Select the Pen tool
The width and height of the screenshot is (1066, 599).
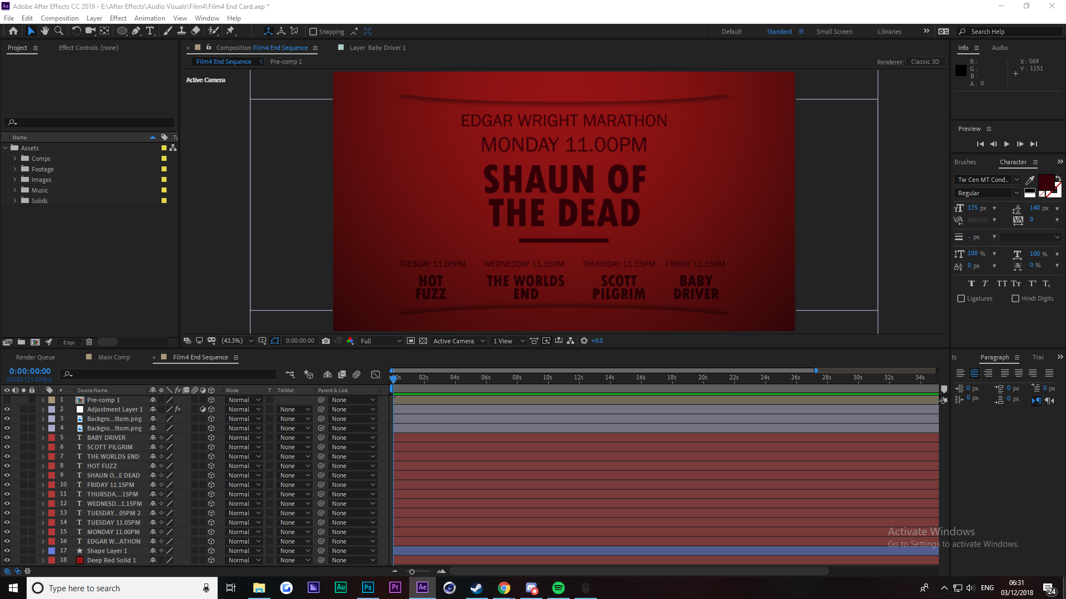pyautogui.click(x=136, y=31)
